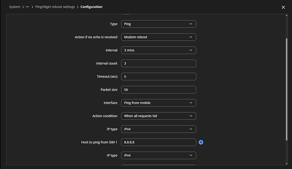Go to System in the breadcrumb
Screen dimensions: 292x169
[x=14, y=7]
